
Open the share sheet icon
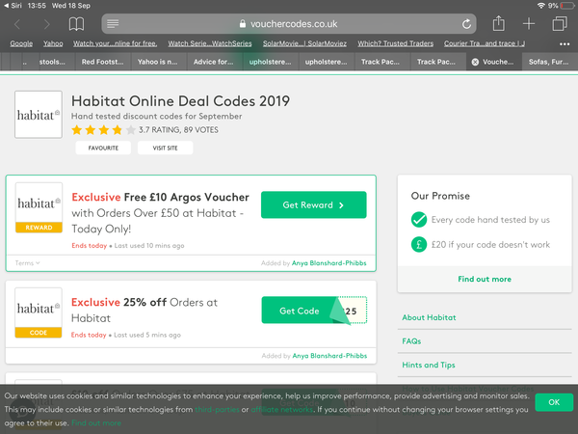tap(498, 23)
